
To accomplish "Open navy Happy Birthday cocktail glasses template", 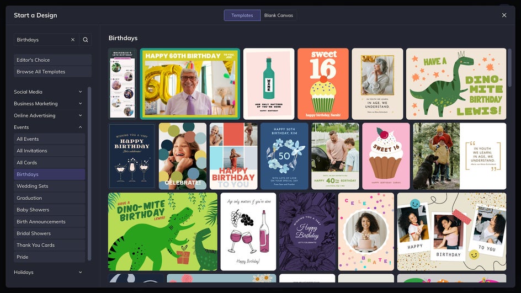I will coord(132,156).
